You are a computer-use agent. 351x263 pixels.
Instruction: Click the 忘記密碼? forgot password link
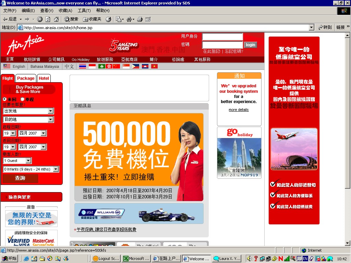[x=234, y=51]
